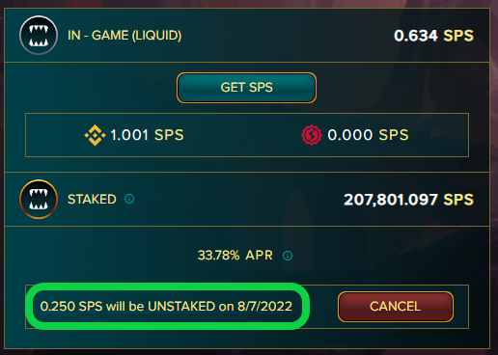The width and height of the screenshot is (498, 355).
Task: Click the SPS token icon beside In-Game (Liquid)
Action: click(x=39, y=35)
